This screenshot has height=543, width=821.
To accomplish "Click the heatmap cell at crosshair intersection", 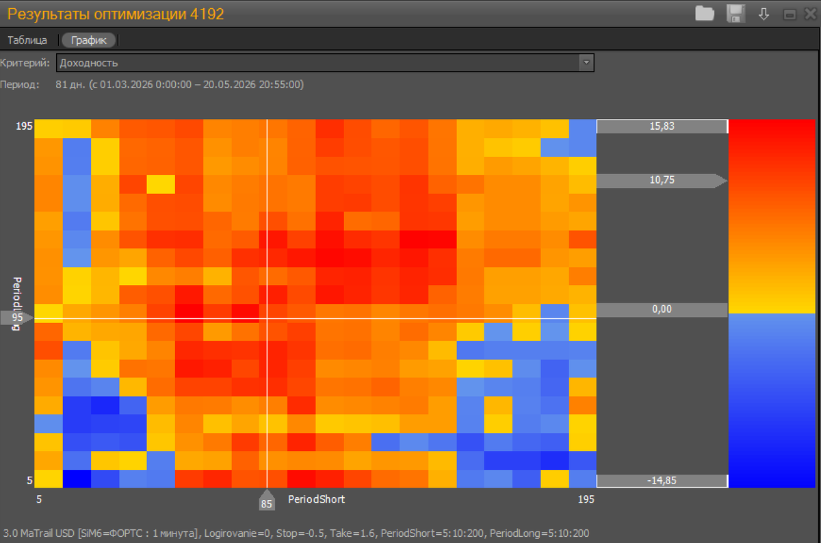I will (x=267, y=318).
